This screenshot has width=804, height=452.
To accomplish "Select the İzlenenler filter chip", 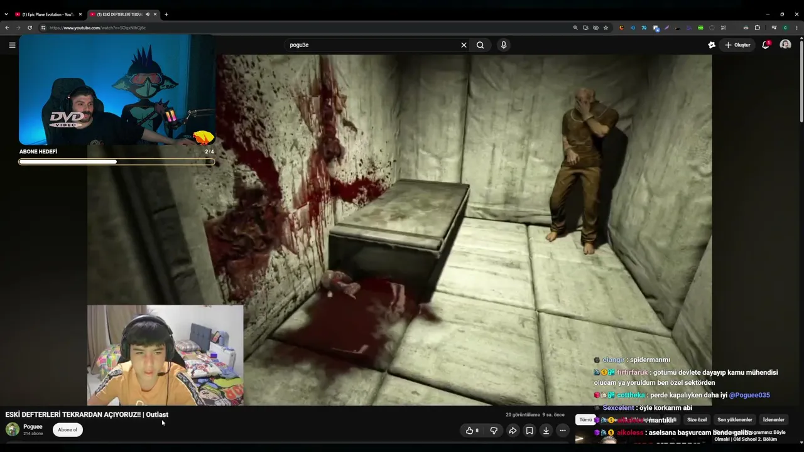I will point(773,420).
